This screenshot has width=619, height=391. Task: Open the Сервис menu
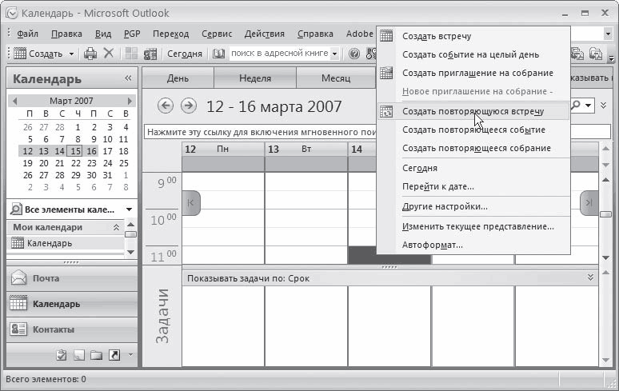(217, 34)
